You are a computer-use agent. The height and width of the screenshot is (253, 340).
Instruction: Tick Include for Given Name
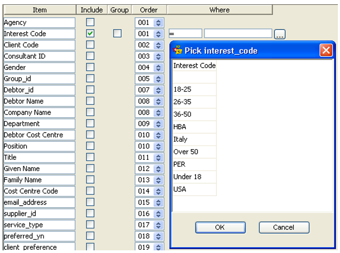click(90, 169)
